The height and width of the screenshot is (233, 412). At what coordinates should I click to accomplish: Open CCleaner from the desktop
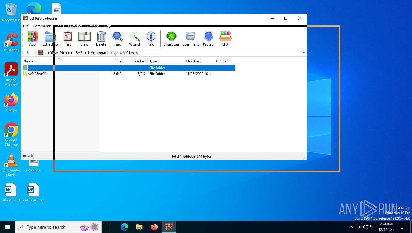11,42
